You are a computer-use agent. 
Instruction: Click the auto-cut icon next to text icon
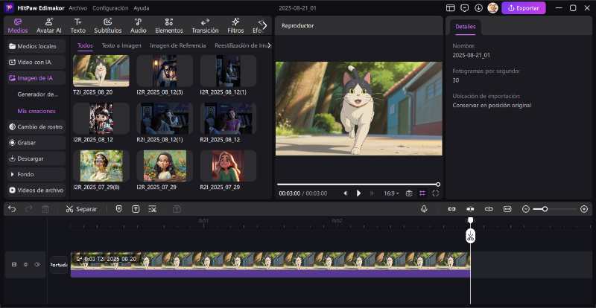[153, 209]
